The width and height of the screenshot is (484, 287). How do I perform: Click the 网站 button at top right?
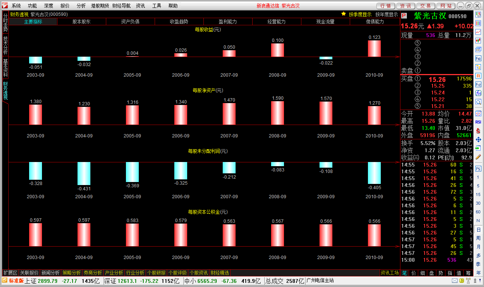coord(446,6)
